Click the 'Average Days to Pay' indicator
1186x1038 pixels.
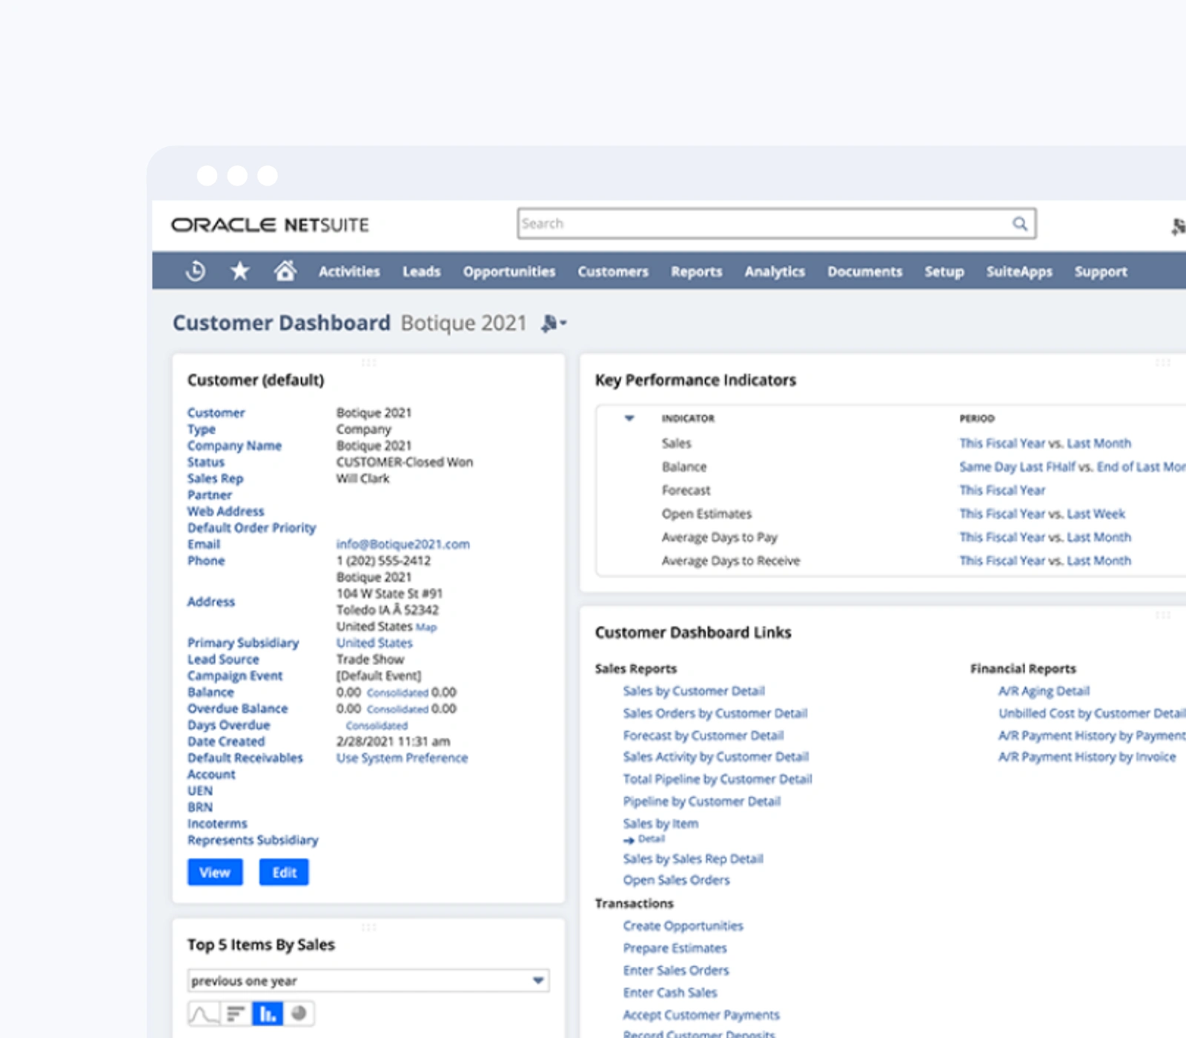[x=719, y=538]
